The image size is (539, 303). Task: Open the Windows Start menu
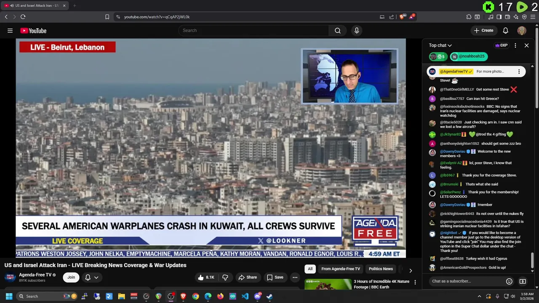9,296
